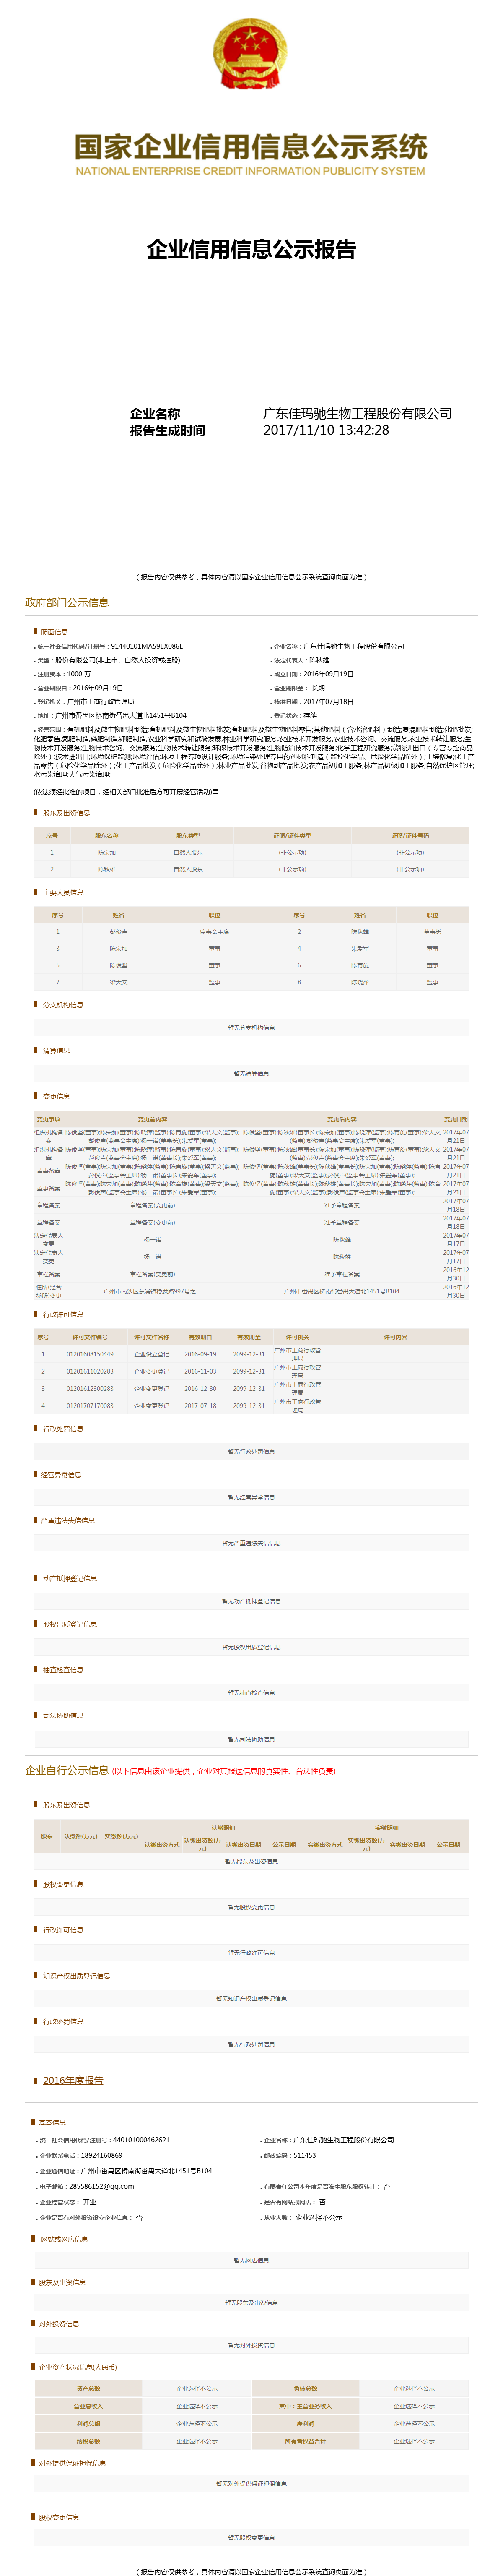503x2576 pixels.
Task: Select license file number 01201608150449
Action: coord(90,1354)
